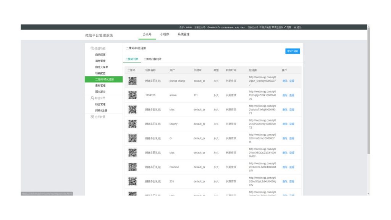The height and width of the screenshot is (220, 391).
Task: Click the 用户消息 bell icon in top bar
Action: 260,27
